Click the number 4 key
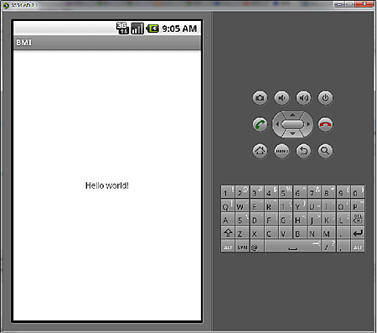 (271, 191)
